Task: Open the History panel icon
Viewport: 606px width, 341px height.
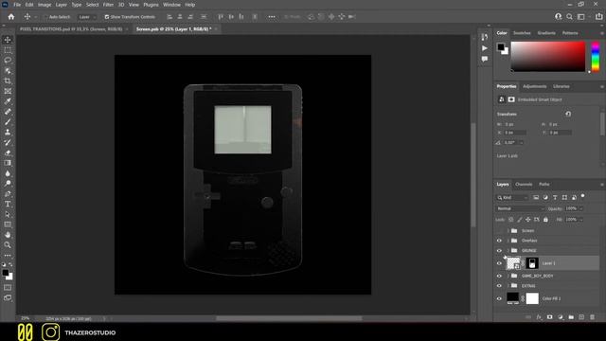Action: (484, 37)
